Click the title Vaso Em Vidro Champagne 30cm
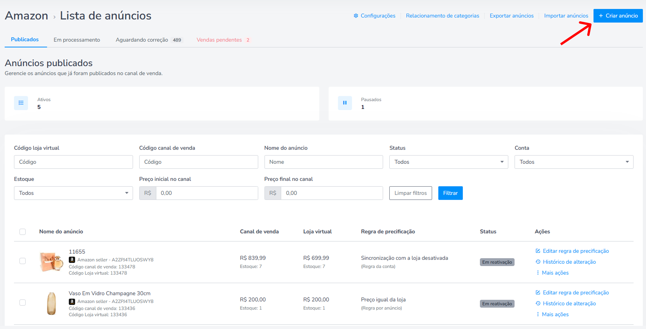 (110, 294)
